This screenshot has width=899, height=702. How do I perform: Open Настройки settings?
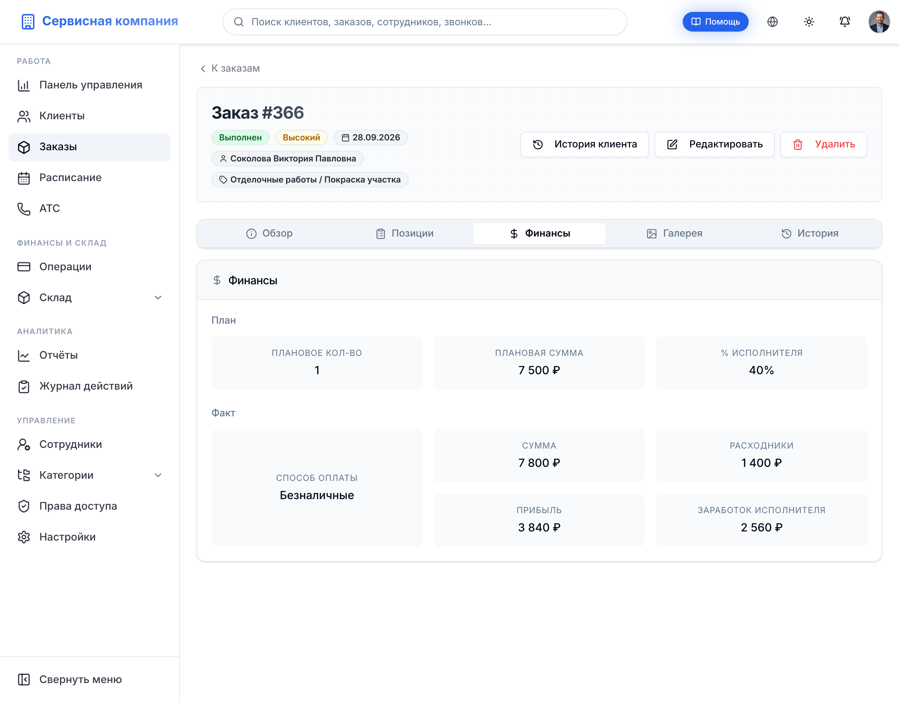(89, 537)
